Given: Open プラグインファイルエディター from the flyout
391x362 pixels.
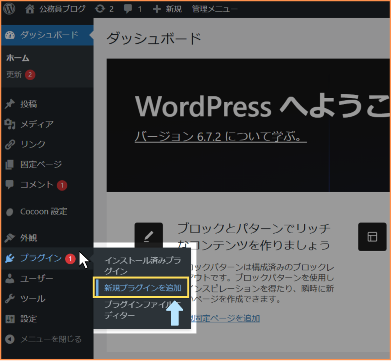Looking at the screenshot, I should (x=142, y=310).
